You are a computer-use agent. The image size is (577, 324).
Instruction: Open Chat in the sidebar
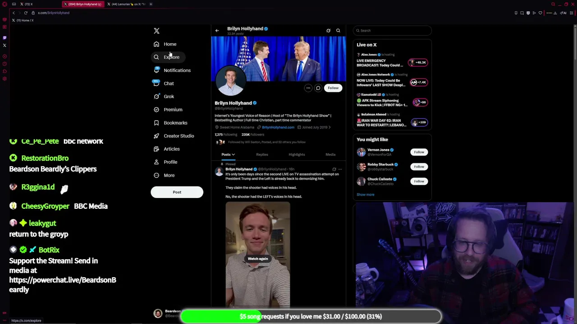(163, 83)
